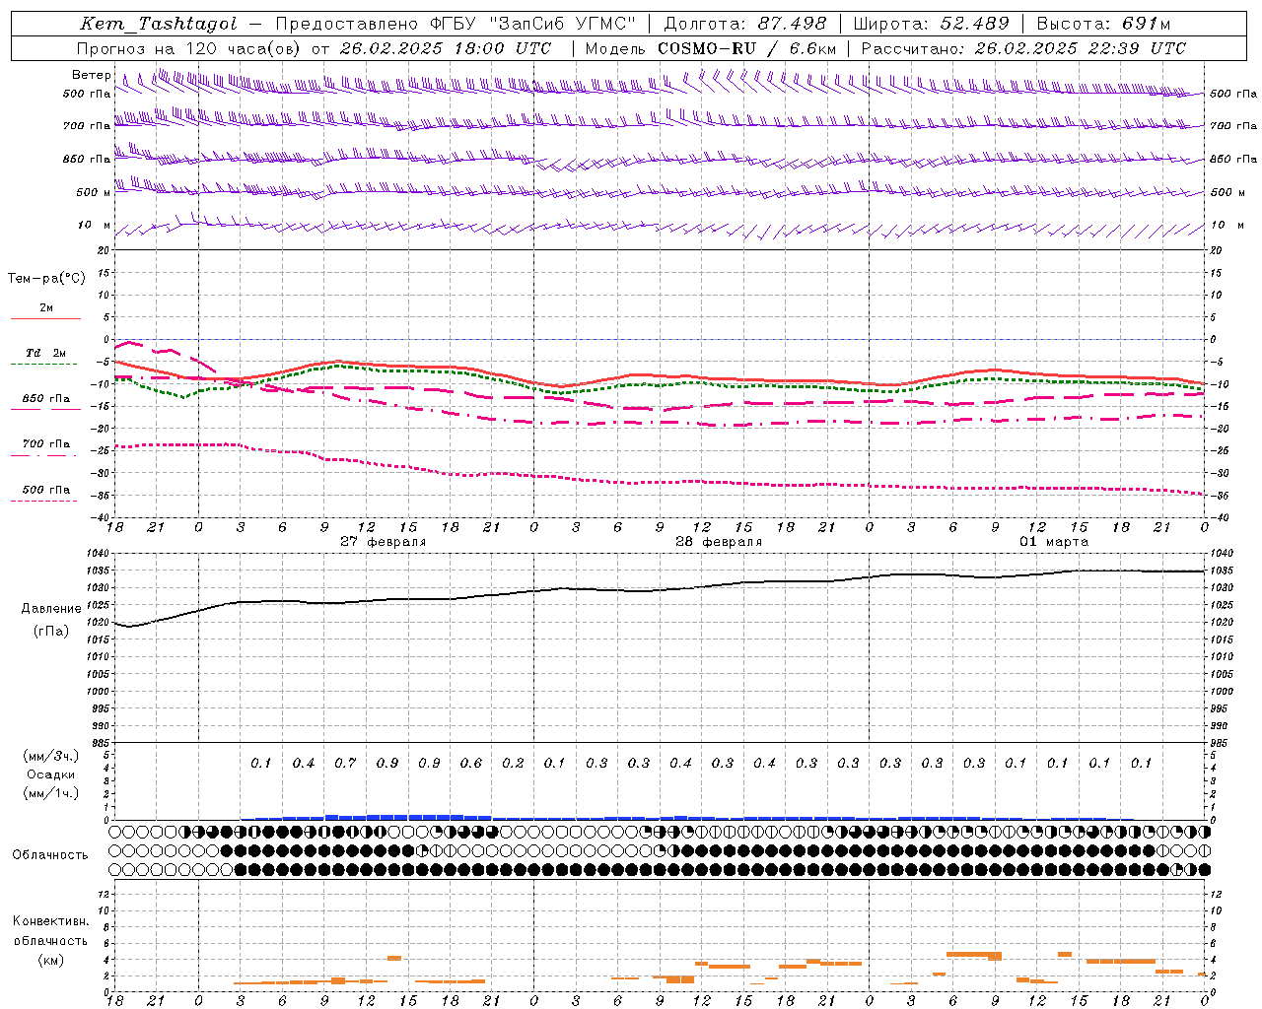The width and height of the screenshot is (1262, 1009).
Task: Click the '(мм/1ч.)' precipitation unit label
Action: 51,793
